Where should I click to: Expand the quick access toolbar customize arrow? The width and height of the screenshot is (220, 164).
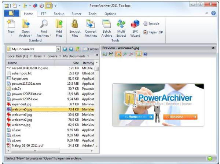[x=56, y=6]
